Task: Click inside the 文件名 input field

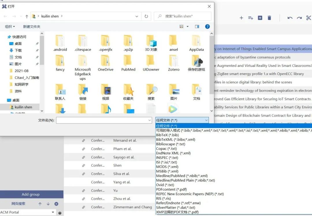Action: [x=104, y=120]
